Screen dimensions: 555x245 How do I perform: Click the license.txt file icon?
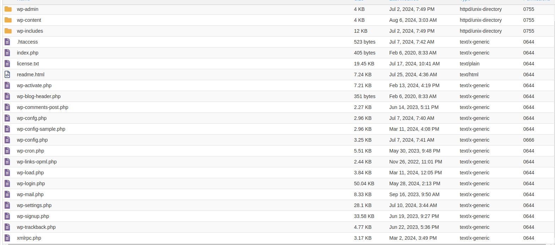click(x=7, y=64)
